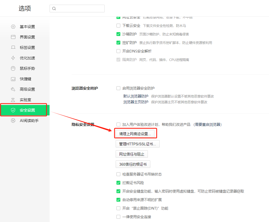Click the basic settings gear icon
Image resolution: width=269 pixels, height=222 pixels.
point(13,27)
